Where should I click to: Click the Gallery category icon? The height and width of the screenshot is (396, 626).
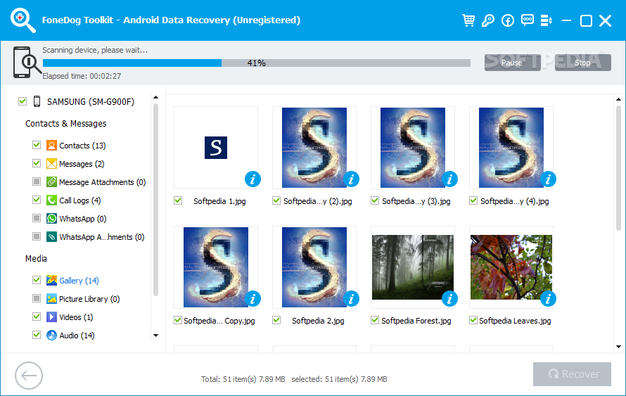click(51, 280)
